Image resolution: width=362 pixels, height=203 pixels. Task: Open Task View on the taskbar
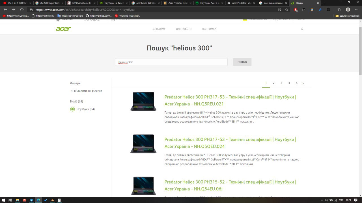point(10,200)
